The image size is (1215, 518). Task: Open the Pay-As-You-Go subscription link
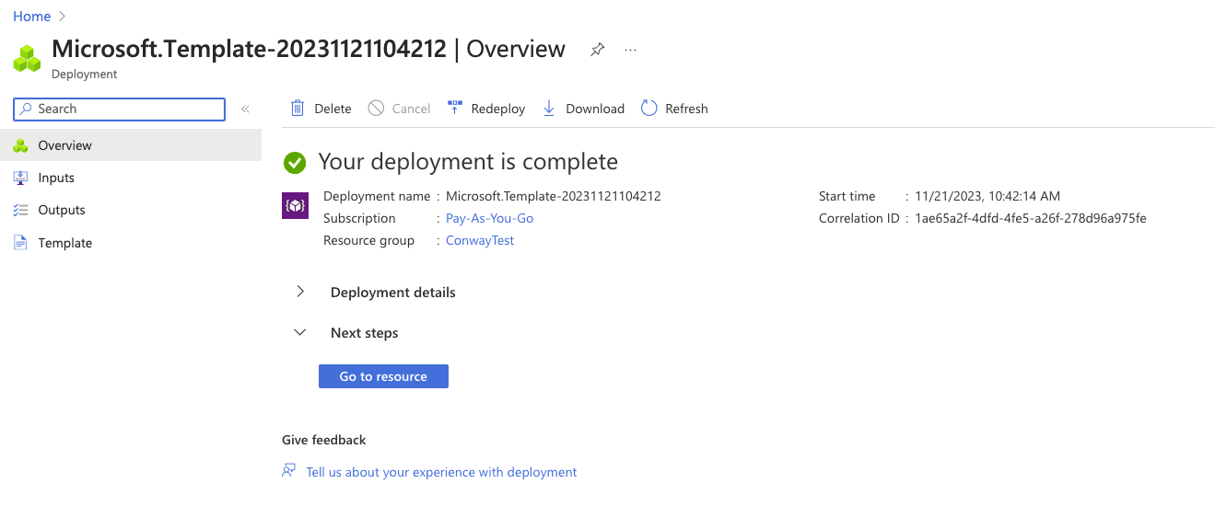point(488,218)
